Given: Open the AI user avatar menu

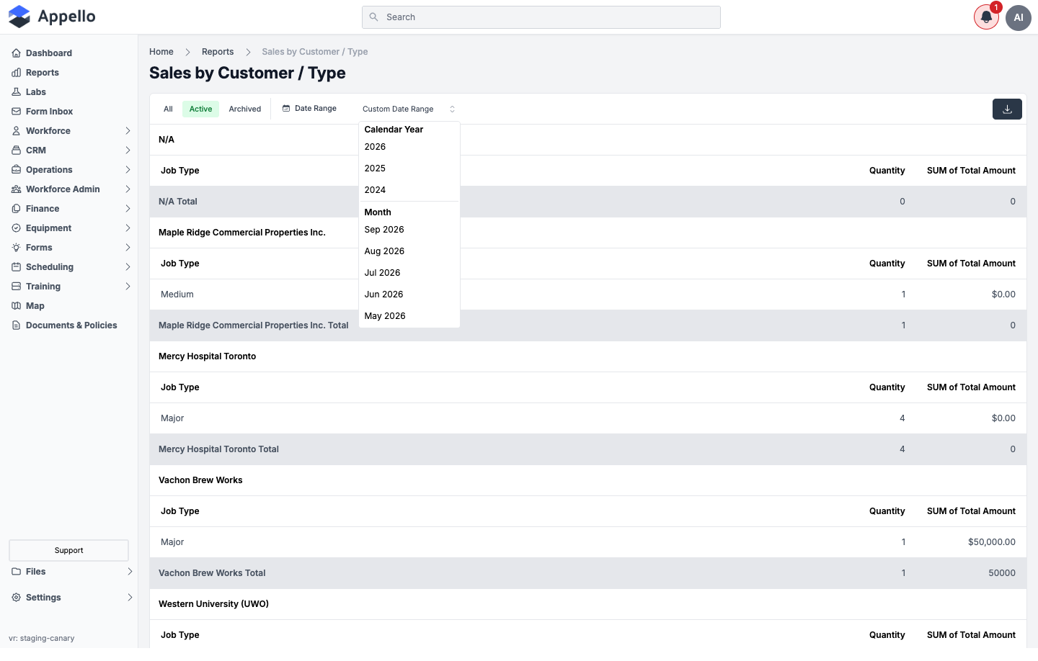Looking at the screenshot, I should [x=1019, y=18].
